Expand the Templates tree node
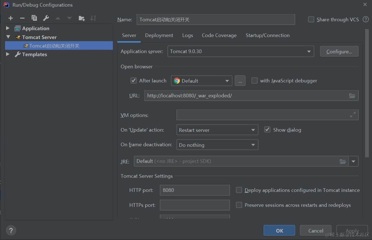This screenshot has width=372, height=240. click(x=8, y=54)
